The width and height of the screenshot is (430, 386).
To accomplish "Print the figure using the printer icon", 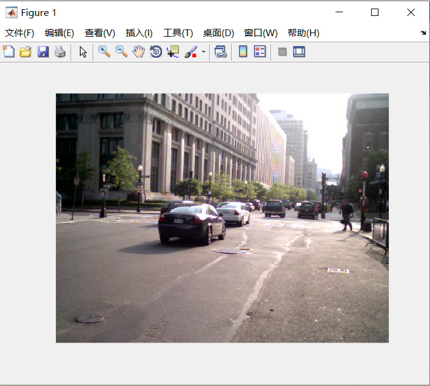I will tap(60, 51).
